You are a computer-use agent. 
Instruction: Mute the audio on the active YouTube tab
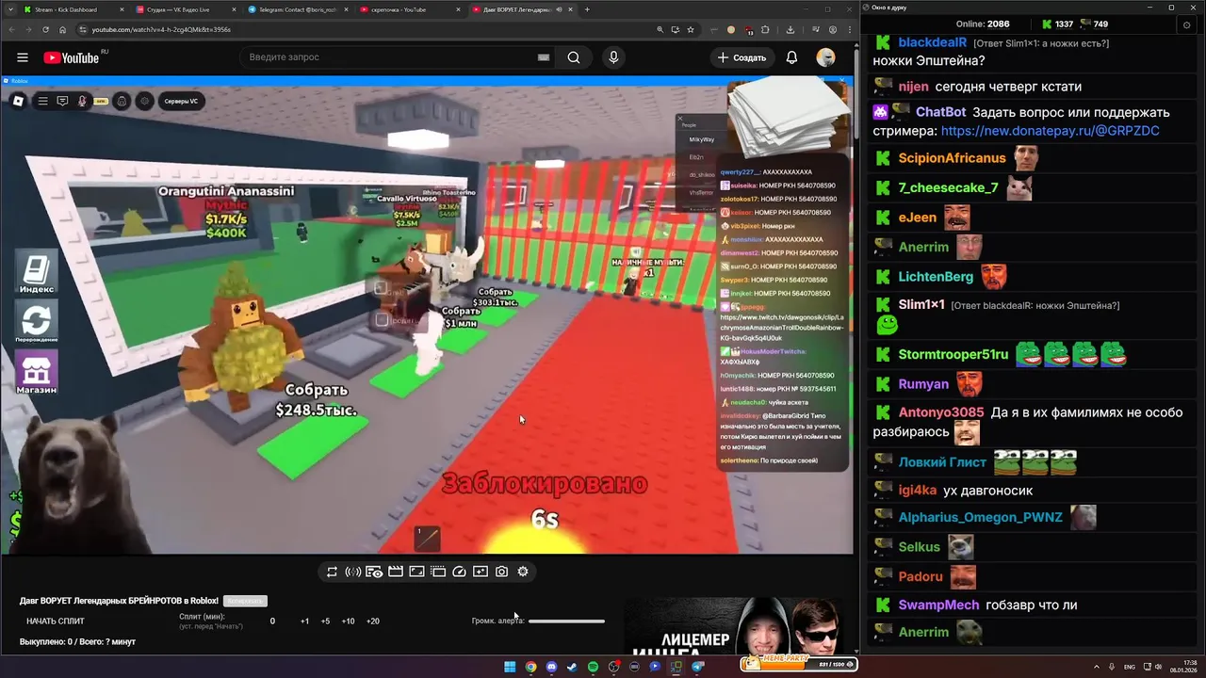point(559,9)
